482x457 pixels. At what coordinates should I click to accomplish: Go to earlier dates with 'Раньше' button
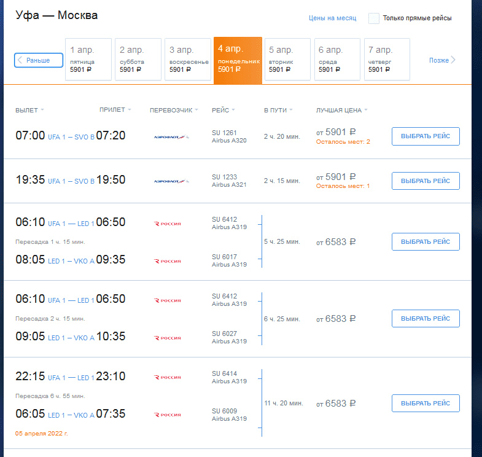click(x=39, y=60)
